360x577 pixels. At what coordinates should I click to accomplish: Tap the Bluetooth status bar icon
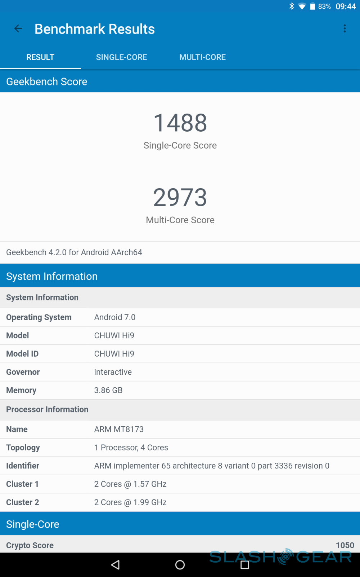point(292,6)
